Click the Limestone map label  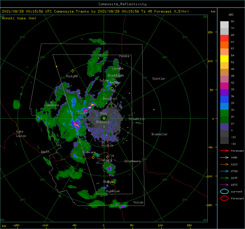(51, 105)
